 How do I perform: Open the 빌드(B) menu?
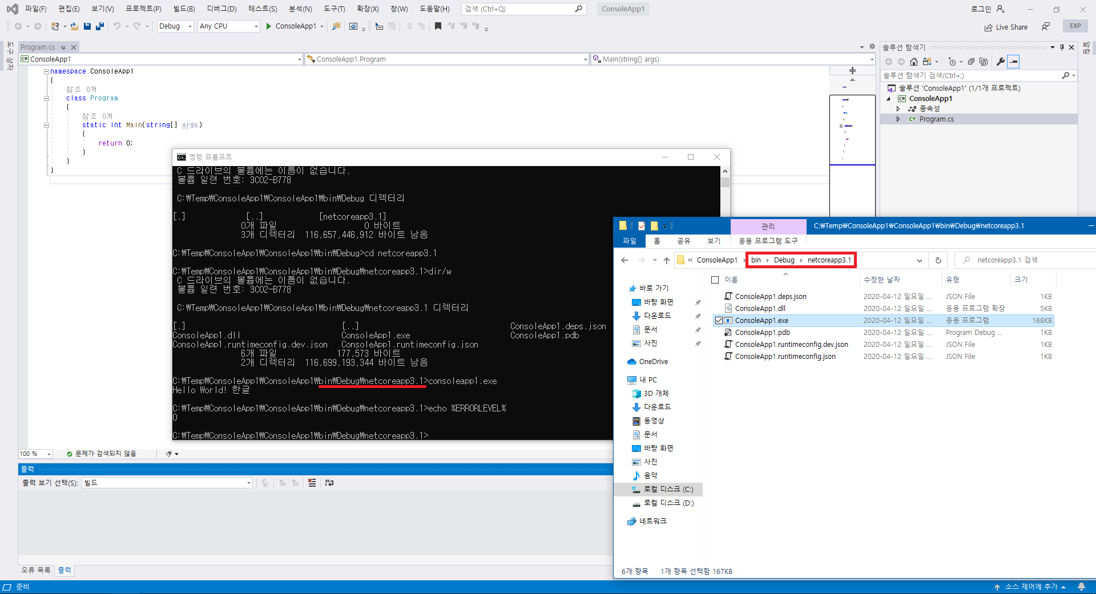point(184,9)
